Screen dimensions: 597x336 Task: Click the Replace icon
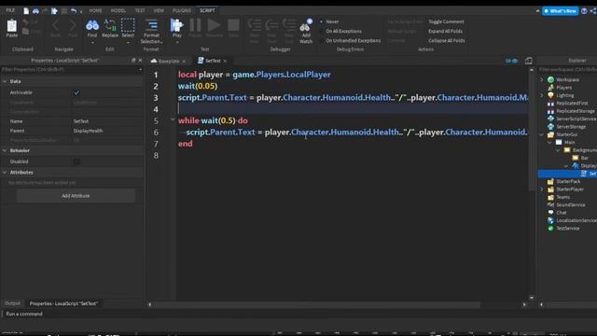click(110, 25)
